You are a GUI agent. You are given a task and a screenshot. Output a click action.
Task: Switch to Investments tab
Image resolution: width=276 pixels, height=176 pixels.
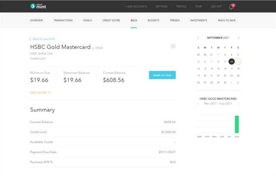[x=199, y=20]
